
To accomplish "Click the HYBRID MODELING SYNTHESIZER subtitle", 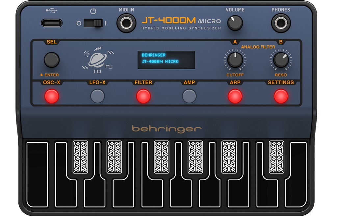I will 181,28.
